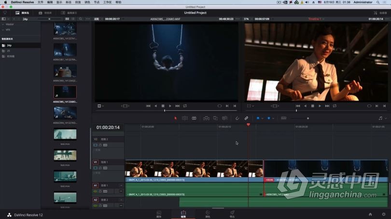Screen dimensions: 391x219
Task: Click the overwrite clip tool icon
Action: tap(215, 118)
